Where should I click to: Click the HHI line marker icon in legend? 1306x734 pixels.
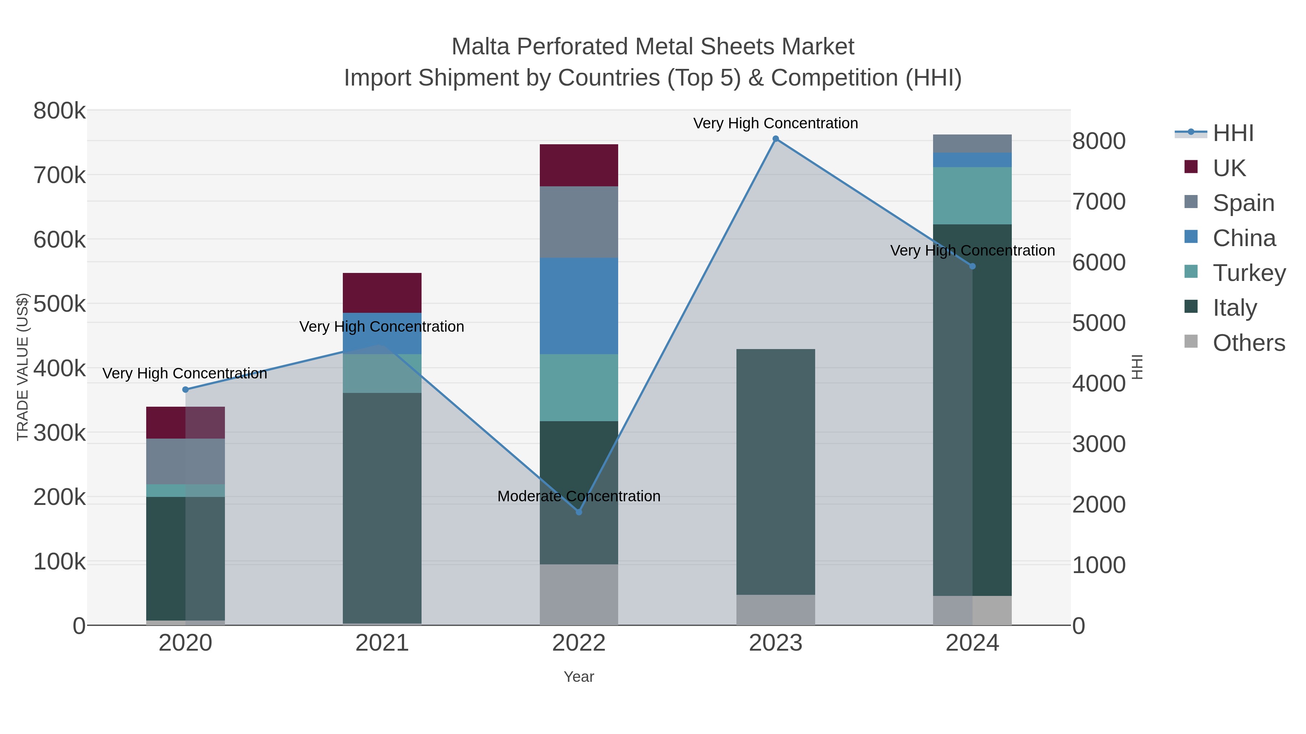pos(1191,132)
